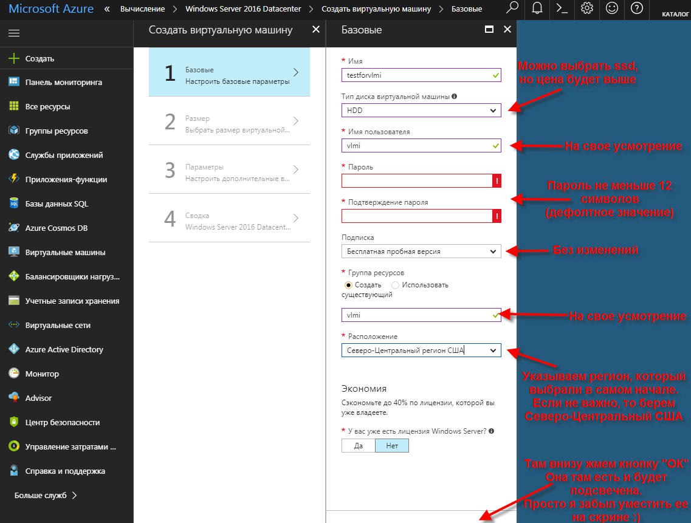
Task: Choose "Нет" for Windows Server license
Action: pyautogui.click(x=392, y=445)
